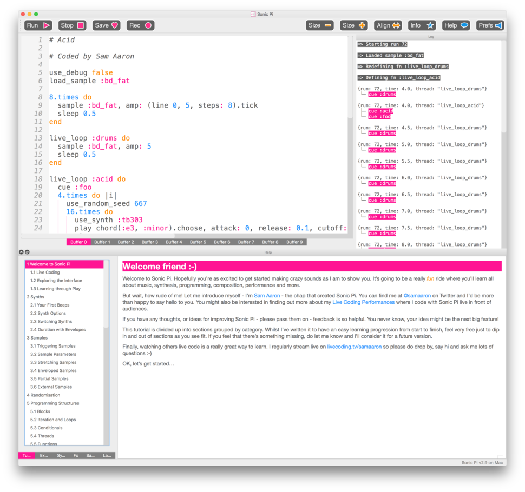
Task: Open Prefs with the speaker icon
Action: tap(490, 25)
